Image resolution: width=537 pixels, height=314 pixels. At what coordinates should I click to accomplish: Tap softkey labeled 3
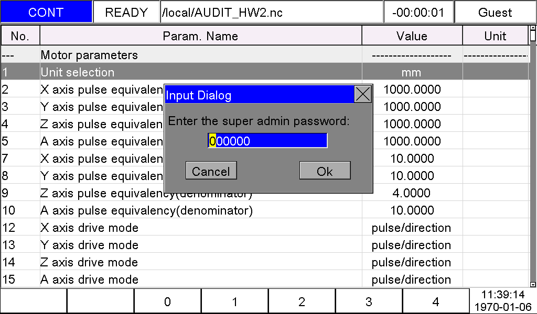[369, 301]
